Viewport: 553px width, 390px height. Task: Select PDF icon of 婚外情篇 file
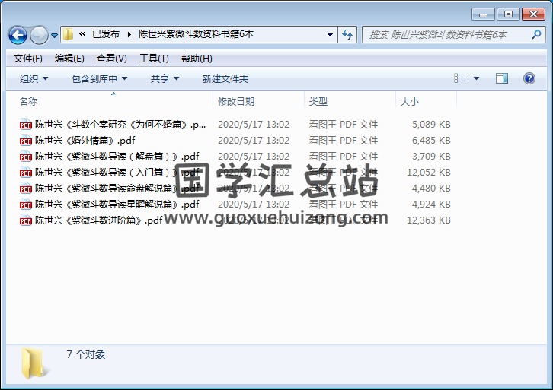coord(26,141)
